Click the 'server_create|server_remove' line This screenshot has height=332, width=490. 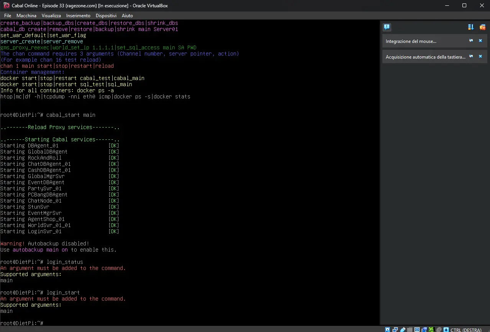coord(42,41)
